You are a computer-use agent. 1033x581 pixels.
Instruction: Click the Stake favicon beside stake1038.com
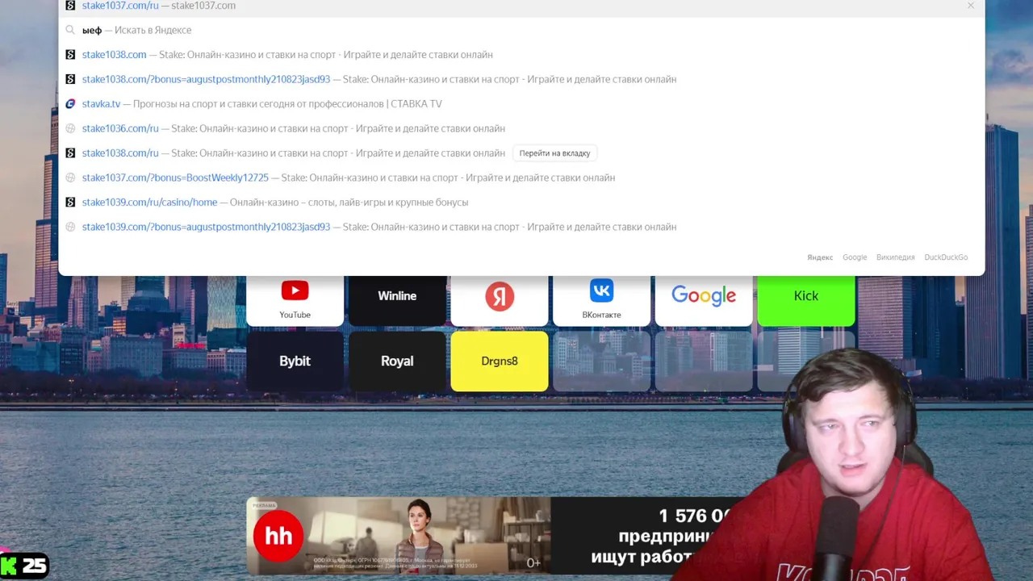pyautogui.click(x=70, y=55)
